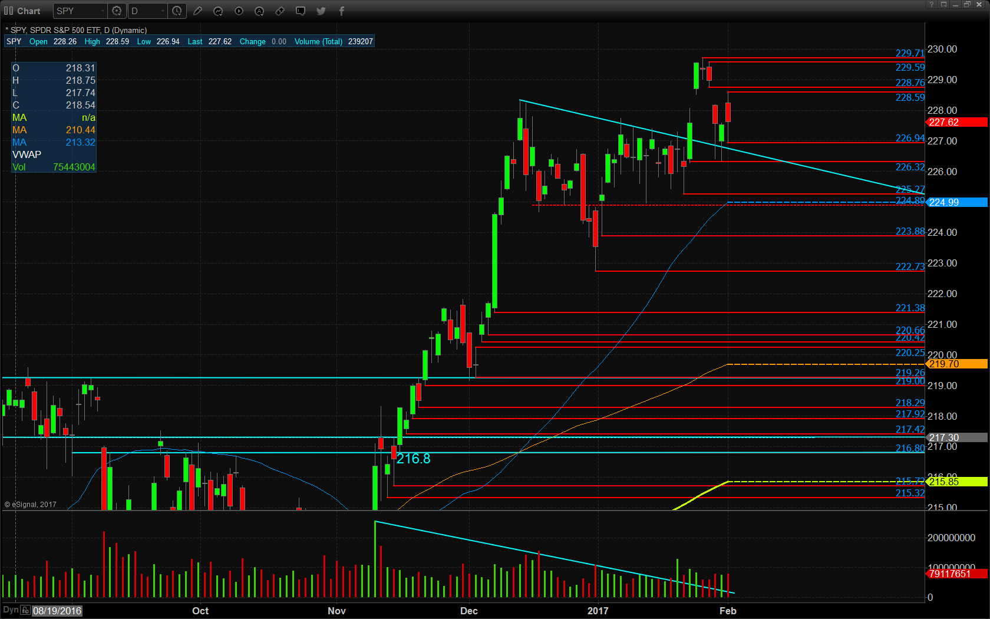This screenshot has width=990, height=619.
Task: Click the symbol link arrows icon
Action: click(280, 11)
